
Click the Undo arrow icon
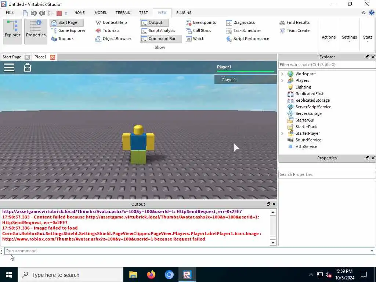point(33,13)
